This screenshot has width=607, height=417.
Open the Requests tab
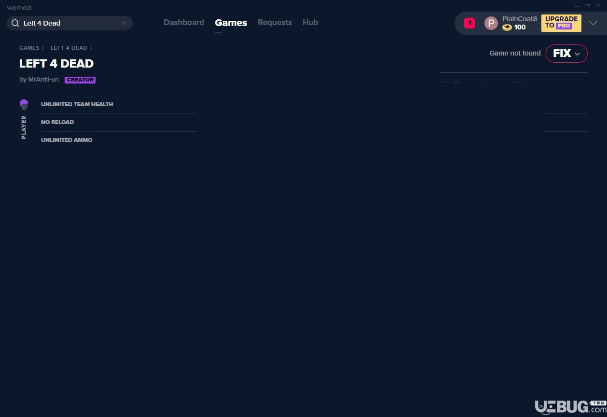(275, 23)
